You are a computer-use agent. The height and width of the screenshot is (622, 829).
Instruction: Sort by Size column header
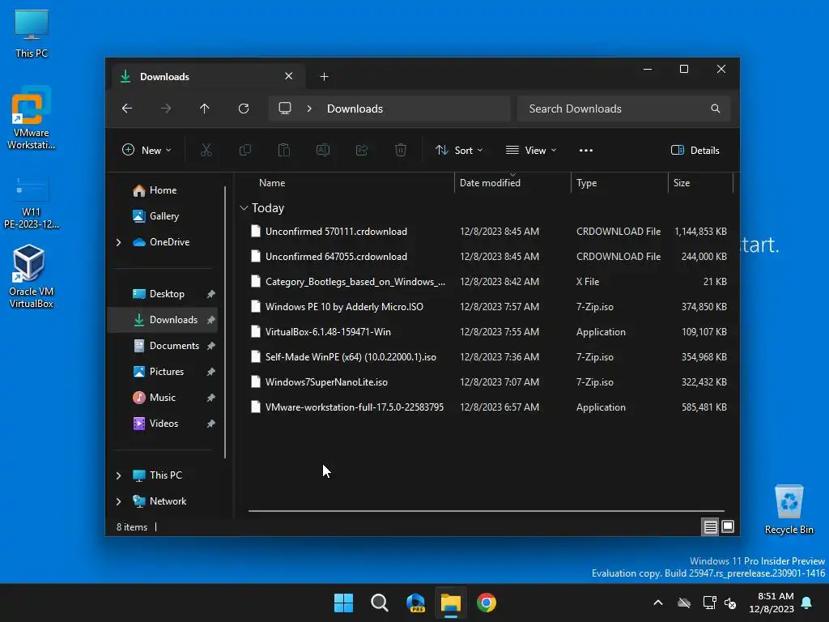pos(700,183)
